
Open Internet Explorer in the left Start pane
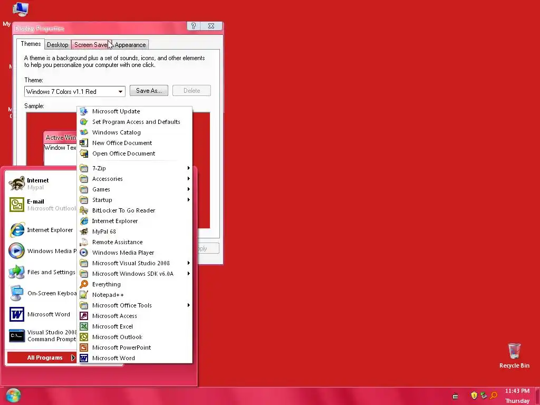click(x=42, y=230)
